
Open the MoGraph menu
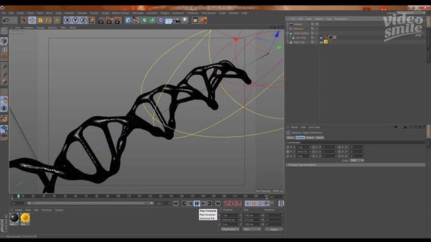tap(137, 13)
